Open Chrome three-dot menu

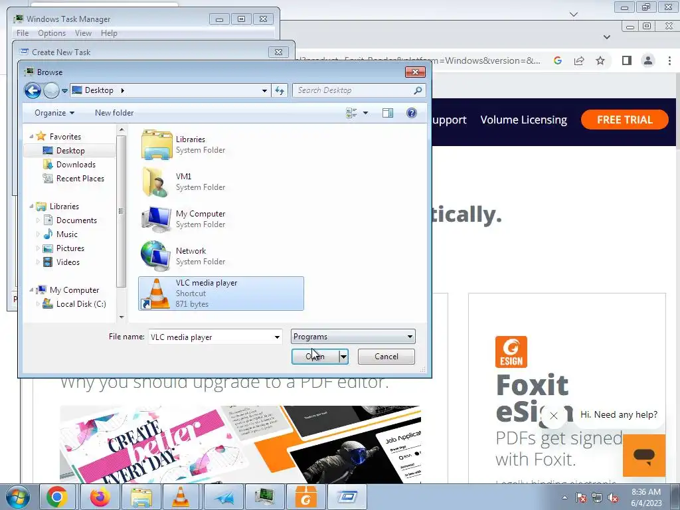click(x=669, y=60)
